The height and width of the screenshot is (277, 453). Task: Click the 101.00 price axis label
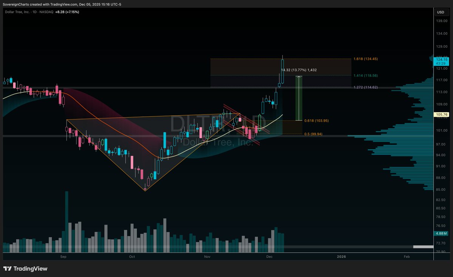pos(441,130)
